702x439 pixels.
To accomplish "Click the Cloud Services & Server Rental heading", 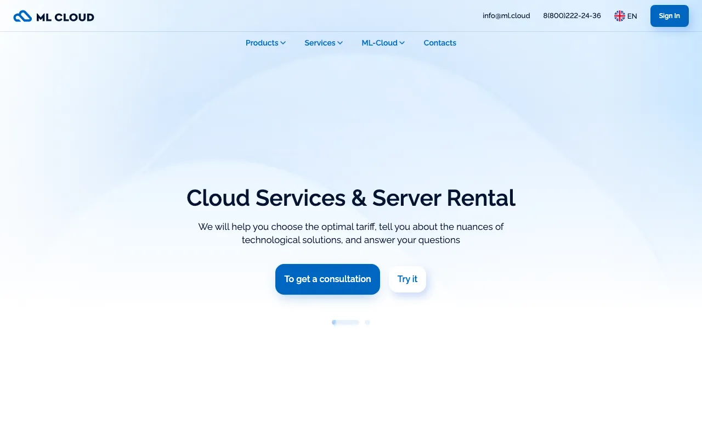I will click(351, 198).
